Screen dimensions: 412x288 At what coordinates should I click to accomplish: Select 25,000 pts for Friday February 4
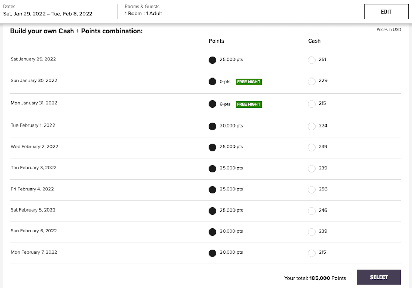pos(213,190)
